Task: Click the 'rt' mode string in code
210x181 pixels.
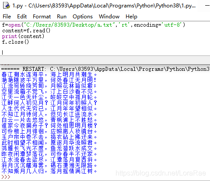Action: click(x=124, y=25)
